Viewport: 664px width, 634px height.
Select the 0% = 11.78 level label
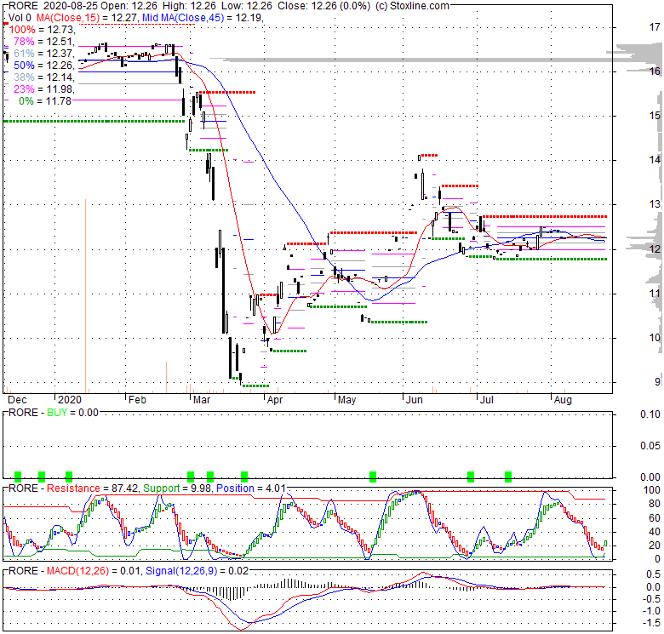pos(45,100)
